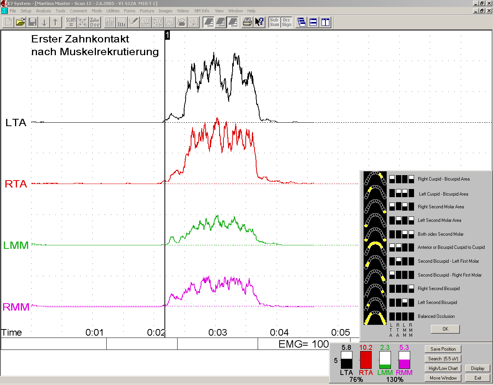Screen dimensions: 493x385
Task: Click the Occ Sign toolbar icon
Action: (287, 22)
